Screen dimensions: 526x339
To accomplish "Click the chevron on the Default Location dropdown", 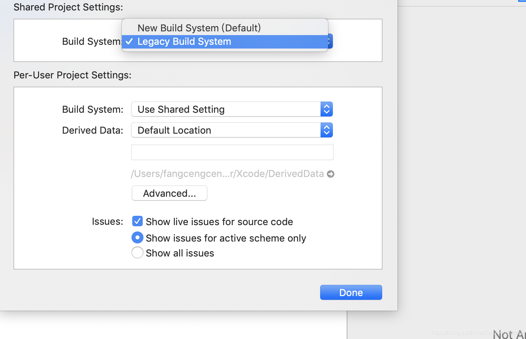I will (327, 130).
